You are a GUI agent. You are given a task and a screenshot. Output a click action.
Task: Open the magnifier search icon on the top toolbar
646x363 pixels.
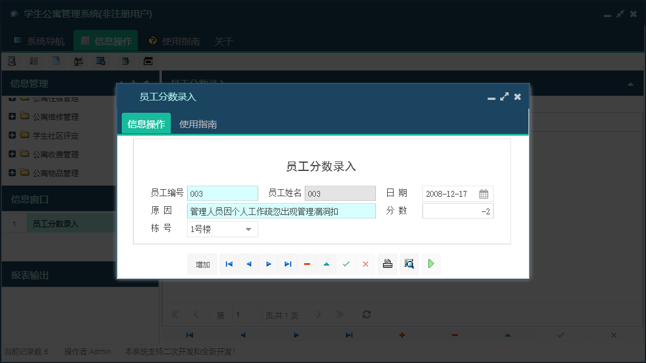click(x=12, y=60)
